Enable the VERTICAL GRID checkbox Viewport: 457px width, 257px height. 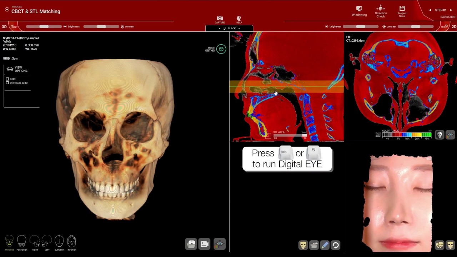coord(7,83)
